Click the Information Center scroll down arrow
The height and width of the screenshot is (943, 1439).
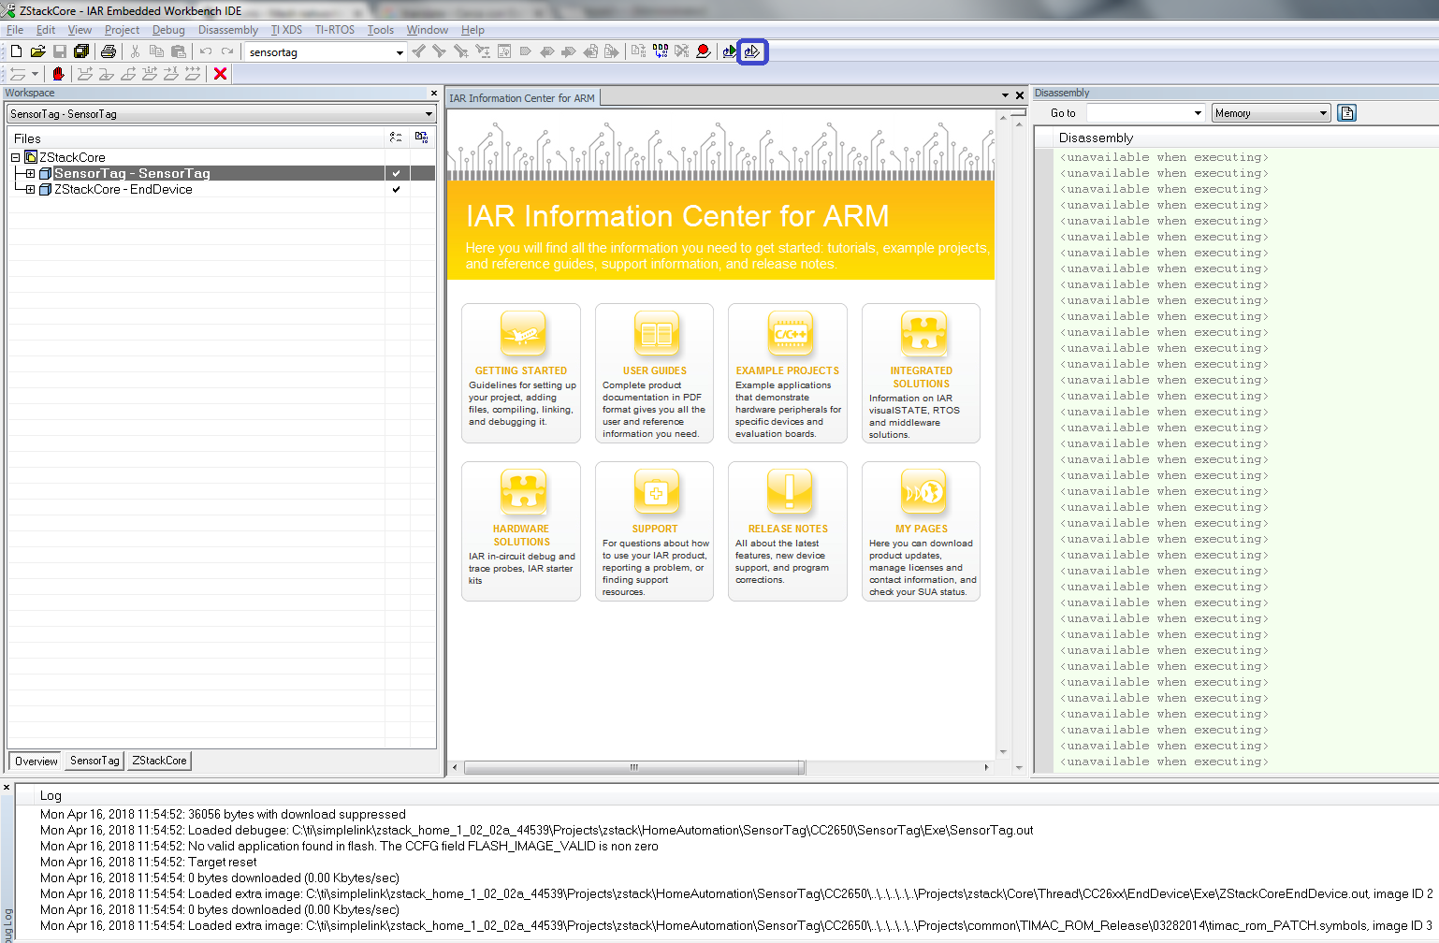click(1003, 752)
